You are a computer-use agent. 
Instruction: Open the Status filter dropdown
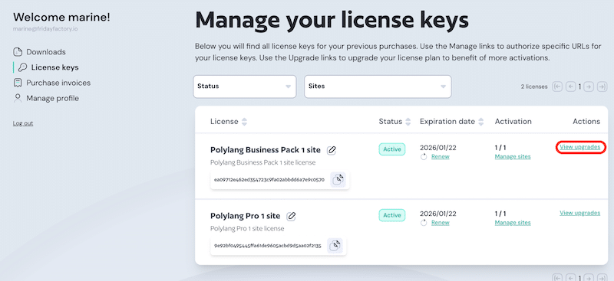[245, 87]
